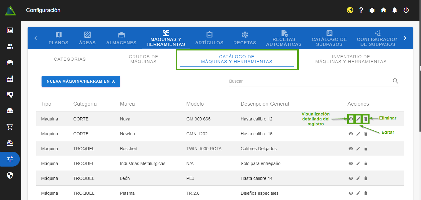Open Inventario de Máquinas y Herramientas tab
The image size is (421, 200).
[351, 59]
